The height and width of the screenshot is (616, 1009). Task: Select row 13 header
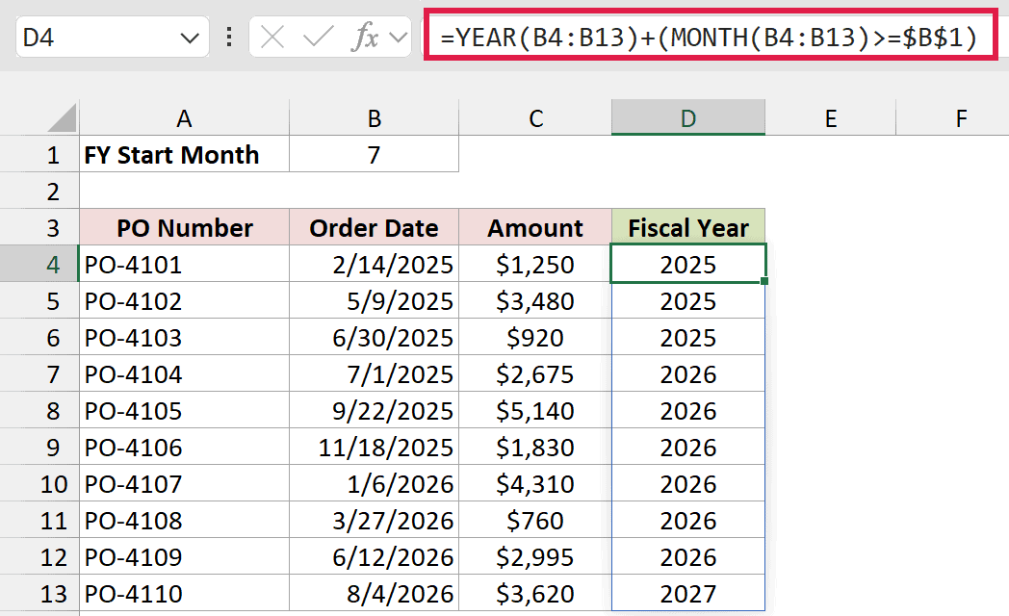pyautogui.click(x=39, y=594)
